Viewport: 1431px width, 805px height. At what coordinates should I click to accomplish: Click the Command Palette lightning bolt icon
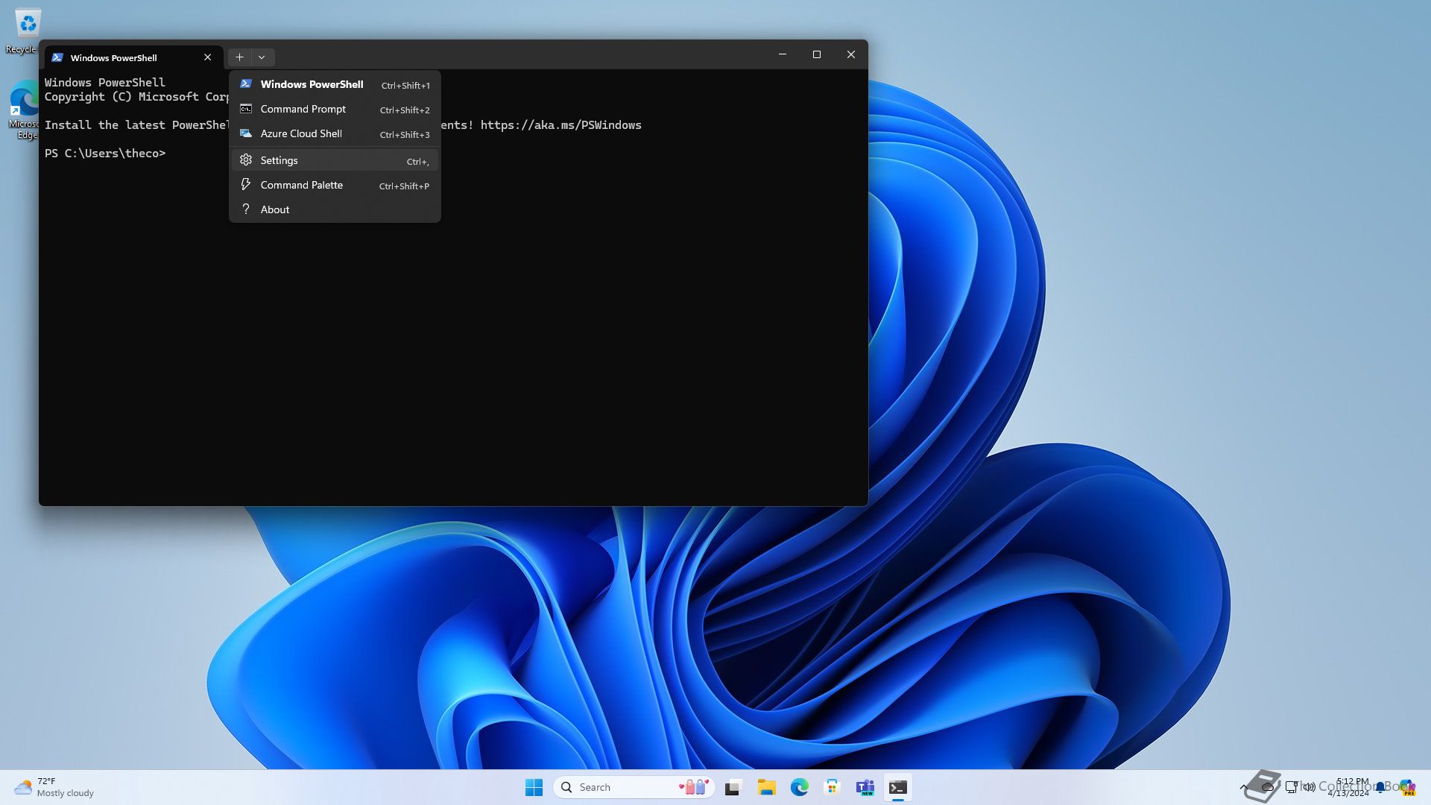coord(245,184)
